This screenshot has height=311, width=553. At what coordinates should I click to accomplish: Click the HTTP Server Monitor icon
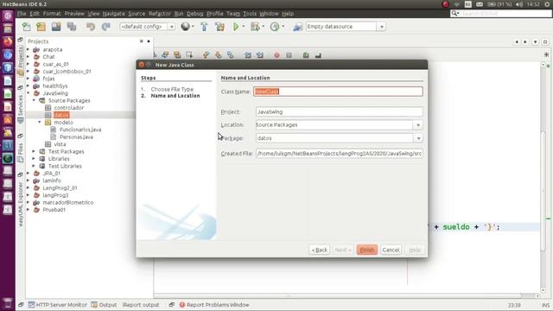click(x=31, y=305)
